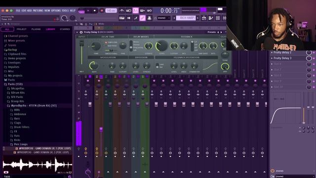Select the ALL browser tab
Viewport: 316px width, 178px height.
[x=7, y=29]
